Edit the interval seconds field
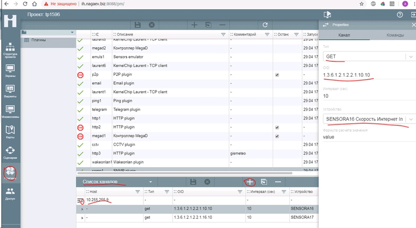This screenshot has height=228, width=416. click(x=369, y=96)
